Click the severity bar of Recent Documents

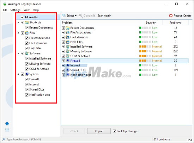145,28
